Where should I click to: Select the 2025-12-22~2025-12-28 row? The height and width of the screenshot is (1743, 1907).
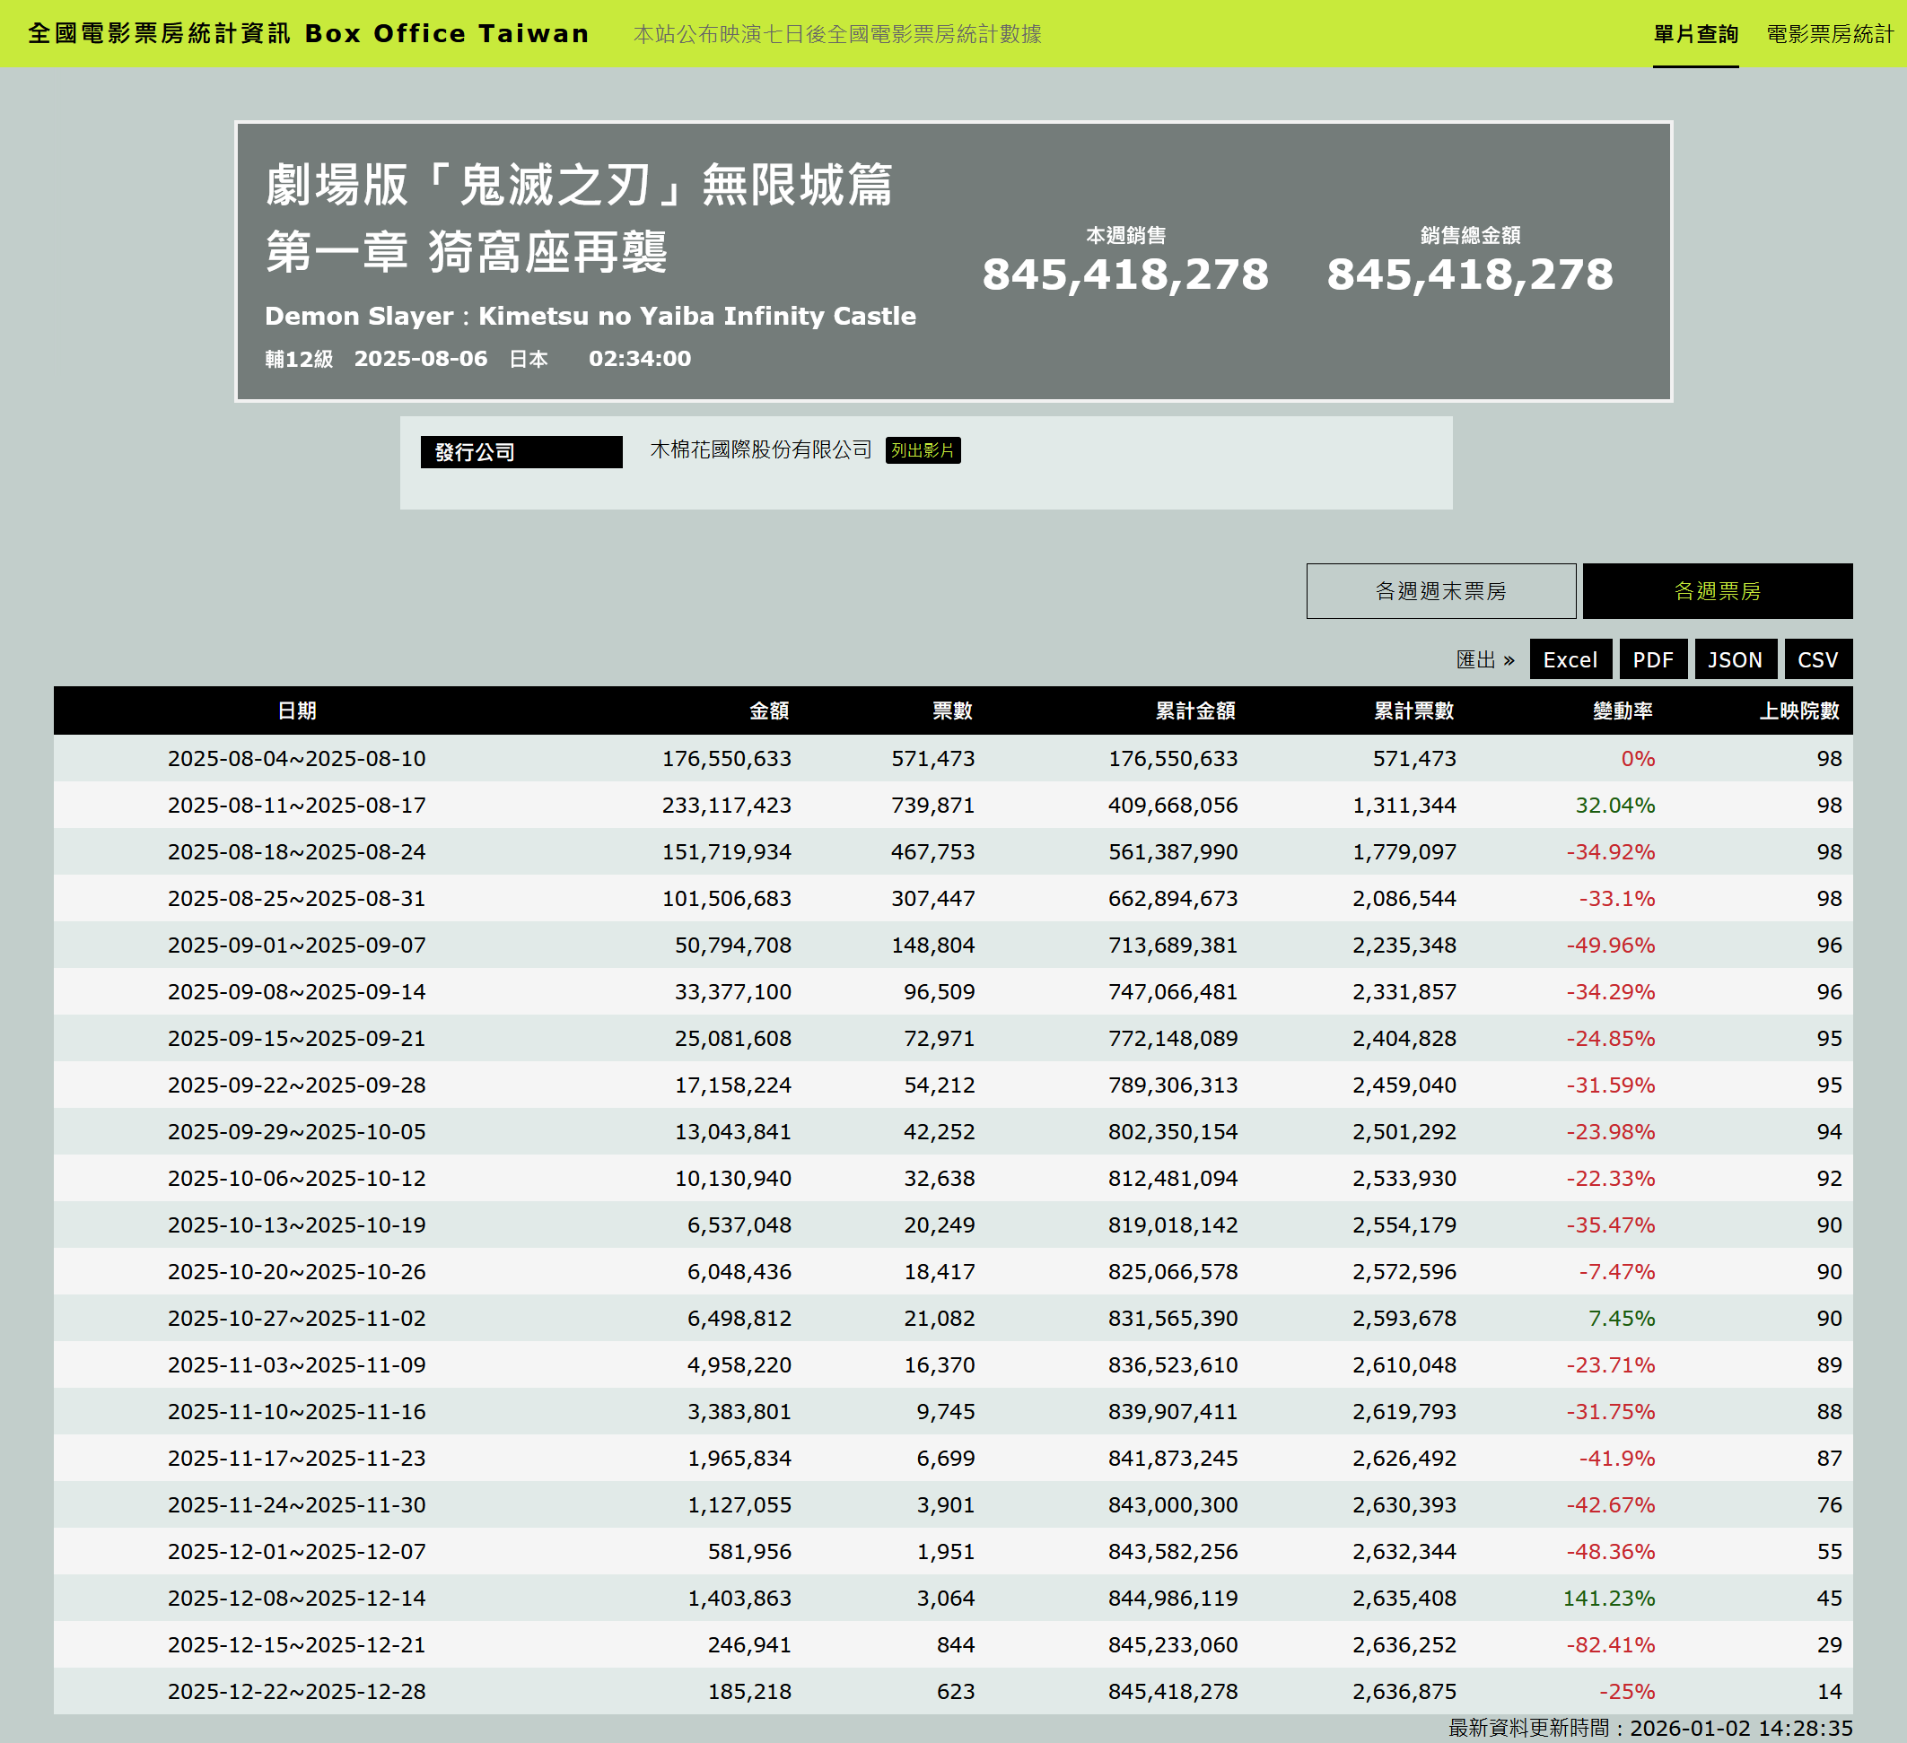(296, 1691)
